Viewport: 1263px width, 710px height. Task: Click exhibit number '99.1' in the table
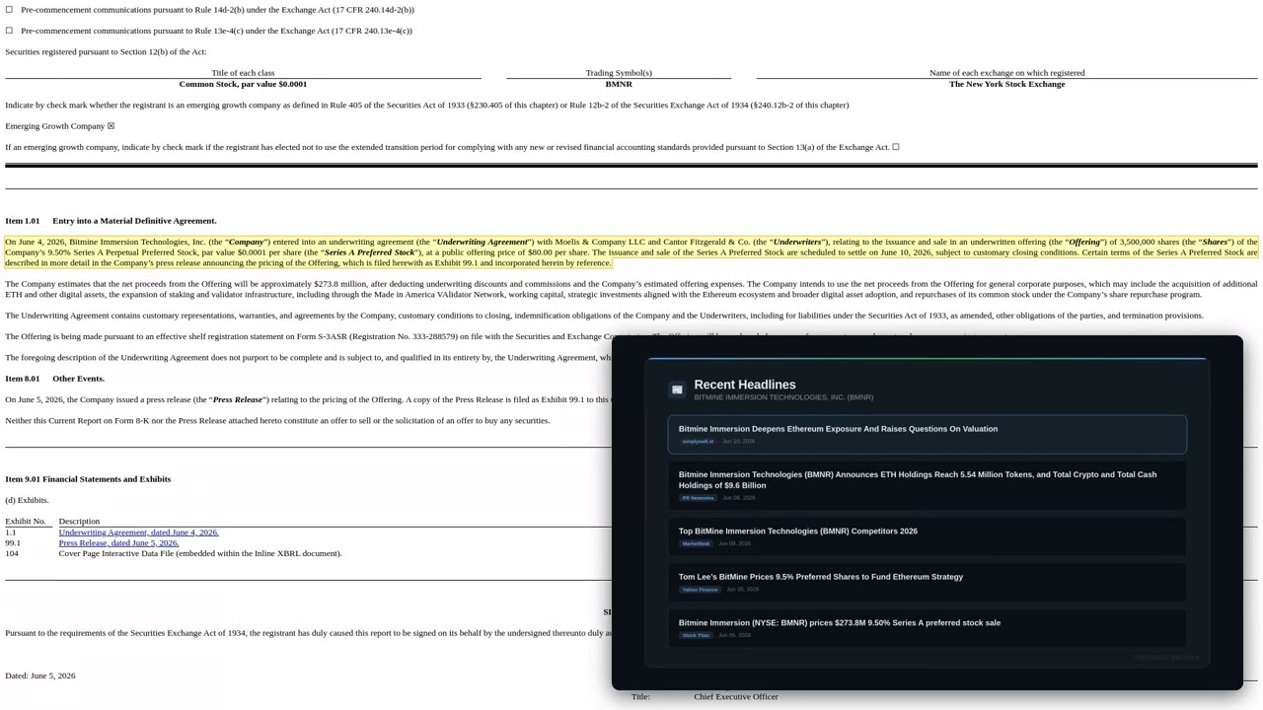pyautogui.click(x=13, y=543)
